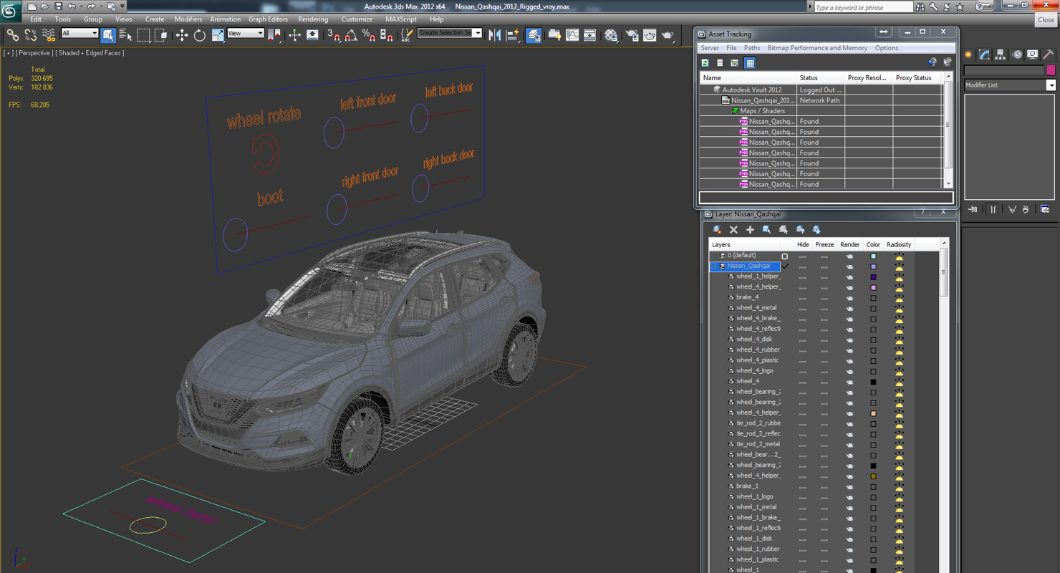The image size is (1060, 573).
Task: Select the Link tool in main toolbar
Action: coord(12,34)
